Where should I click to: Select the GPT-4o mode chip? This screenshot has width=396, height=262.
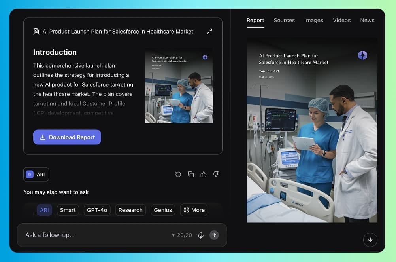(97, 210)
